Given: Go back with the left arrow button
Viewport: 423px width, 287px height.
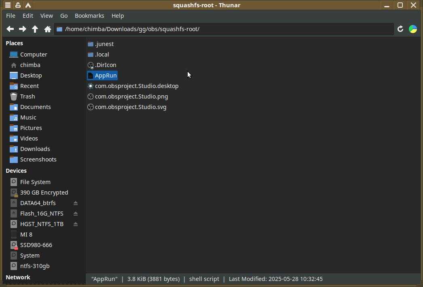Looking at the screenshot, I should click(x=10, y=29).
